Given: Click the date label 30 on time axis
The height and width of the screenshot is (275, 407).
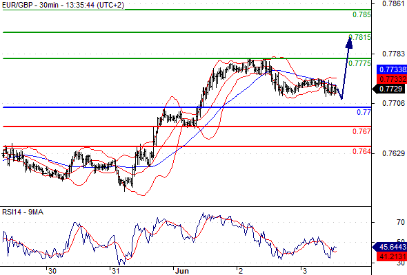Looking at the screenshot, I should pyautogui.click(x=52, y=271).
